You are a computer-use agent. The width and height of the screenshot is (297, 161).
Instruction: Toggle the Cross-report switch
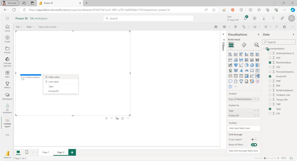coord(254,140)
